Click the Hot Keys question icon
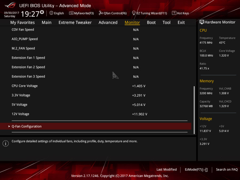This screenshot has height=180, width=240. pyautogui.click(x=174, y=13)
